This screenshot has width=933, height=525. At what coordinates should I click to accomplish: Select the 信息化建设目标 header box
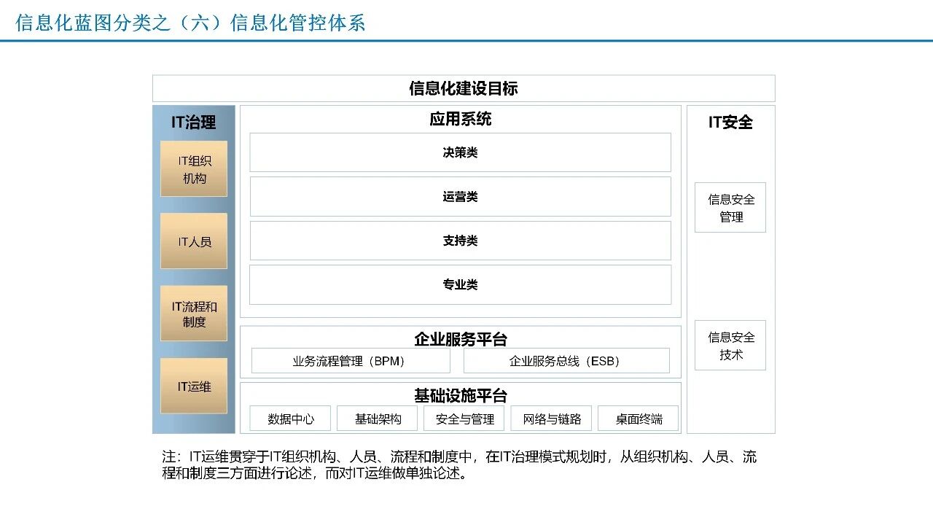click(x=464, y=88)
